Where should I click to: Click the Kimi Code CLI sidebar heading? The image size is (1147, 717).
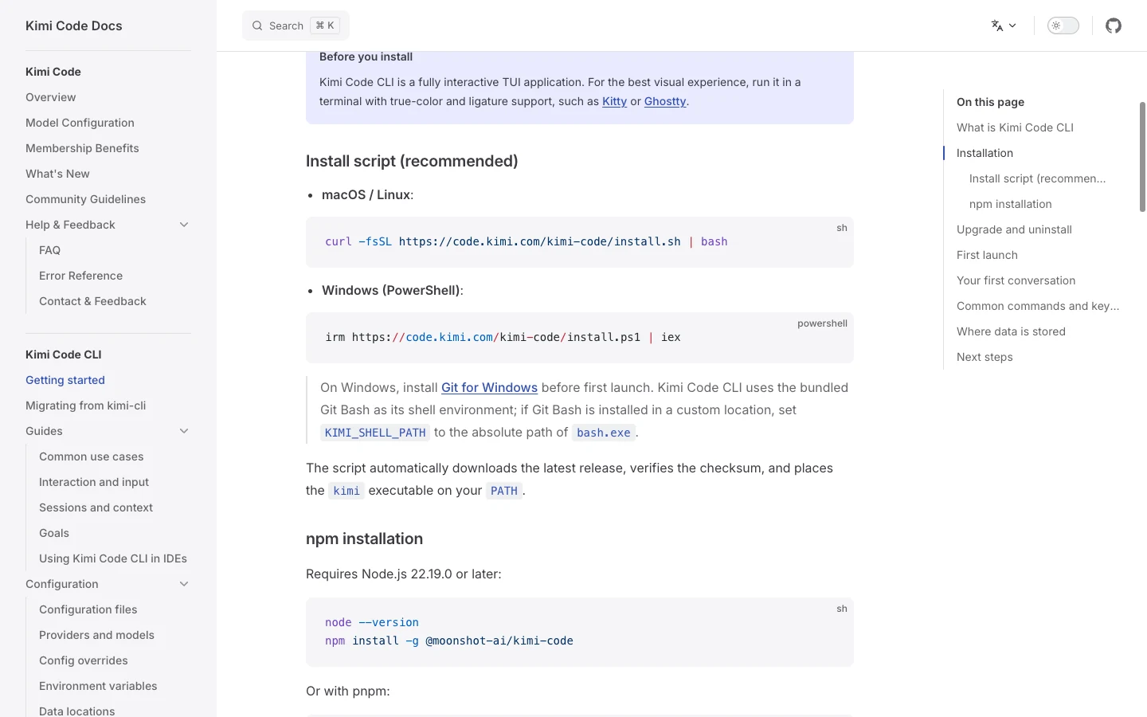(64, 355)
